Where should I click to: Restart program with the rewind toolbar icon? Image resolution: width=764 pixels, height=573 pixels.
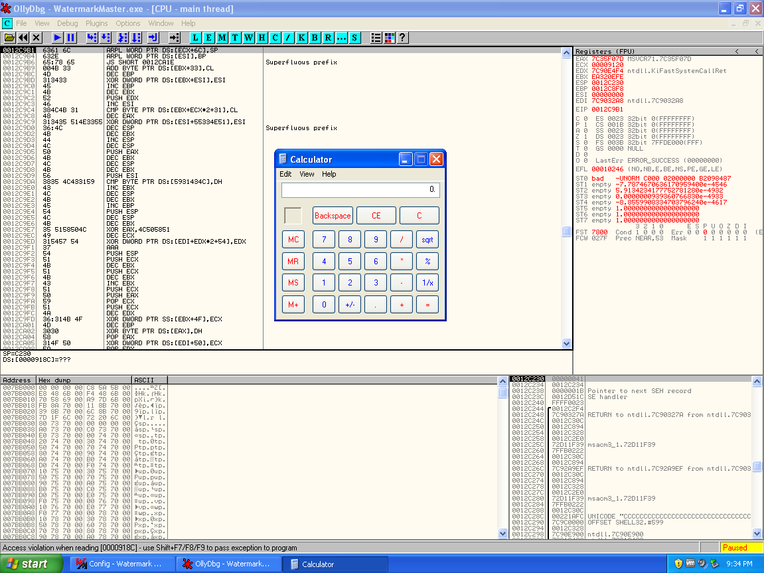pyautogui.click(x=23, y=38)
